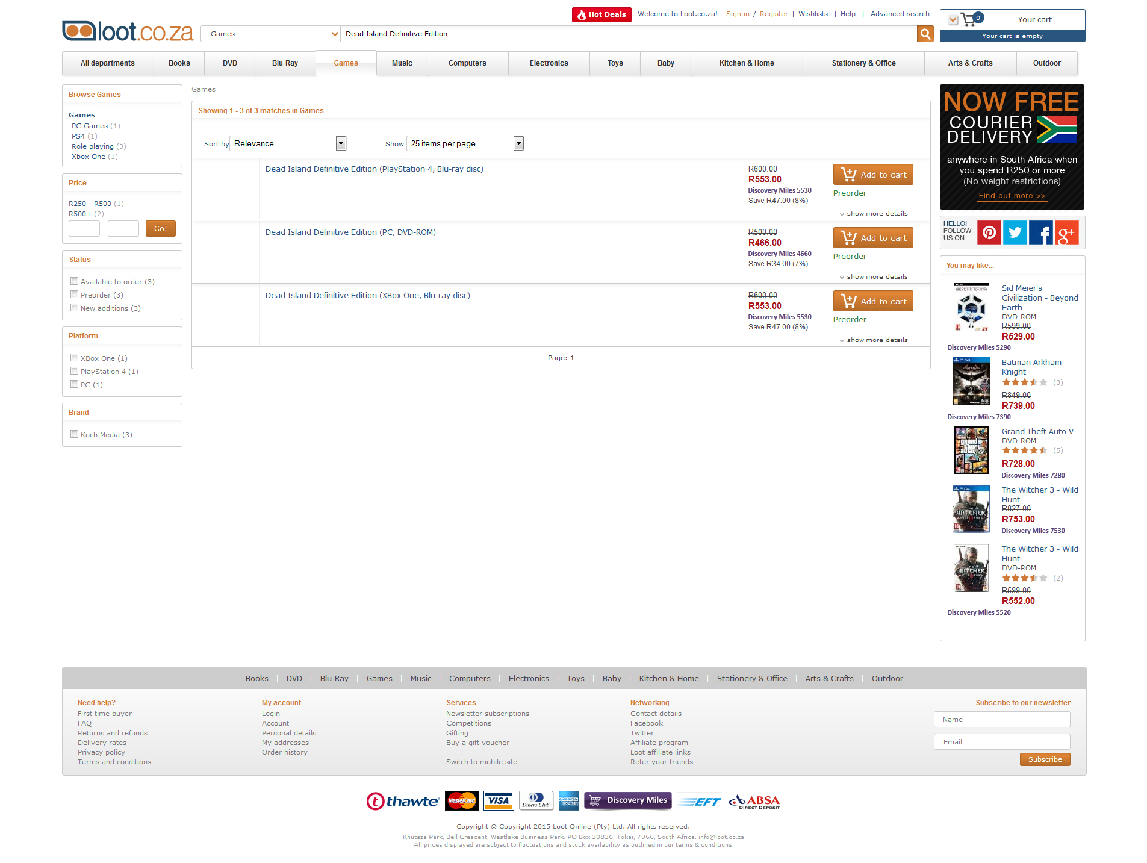Open the Batman Arkham Knight cover thumbnail

[971, 381]
